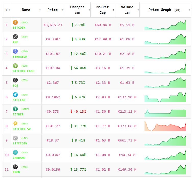Click the XRP coin icon

[x=15, y=37]
